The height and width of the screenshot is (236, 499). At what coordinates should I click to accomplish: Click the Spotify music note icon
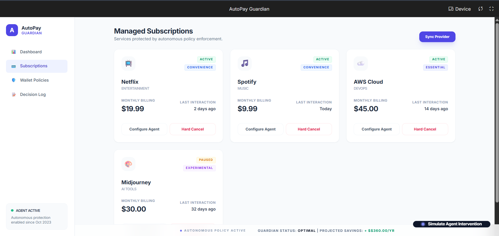(245, 63)
